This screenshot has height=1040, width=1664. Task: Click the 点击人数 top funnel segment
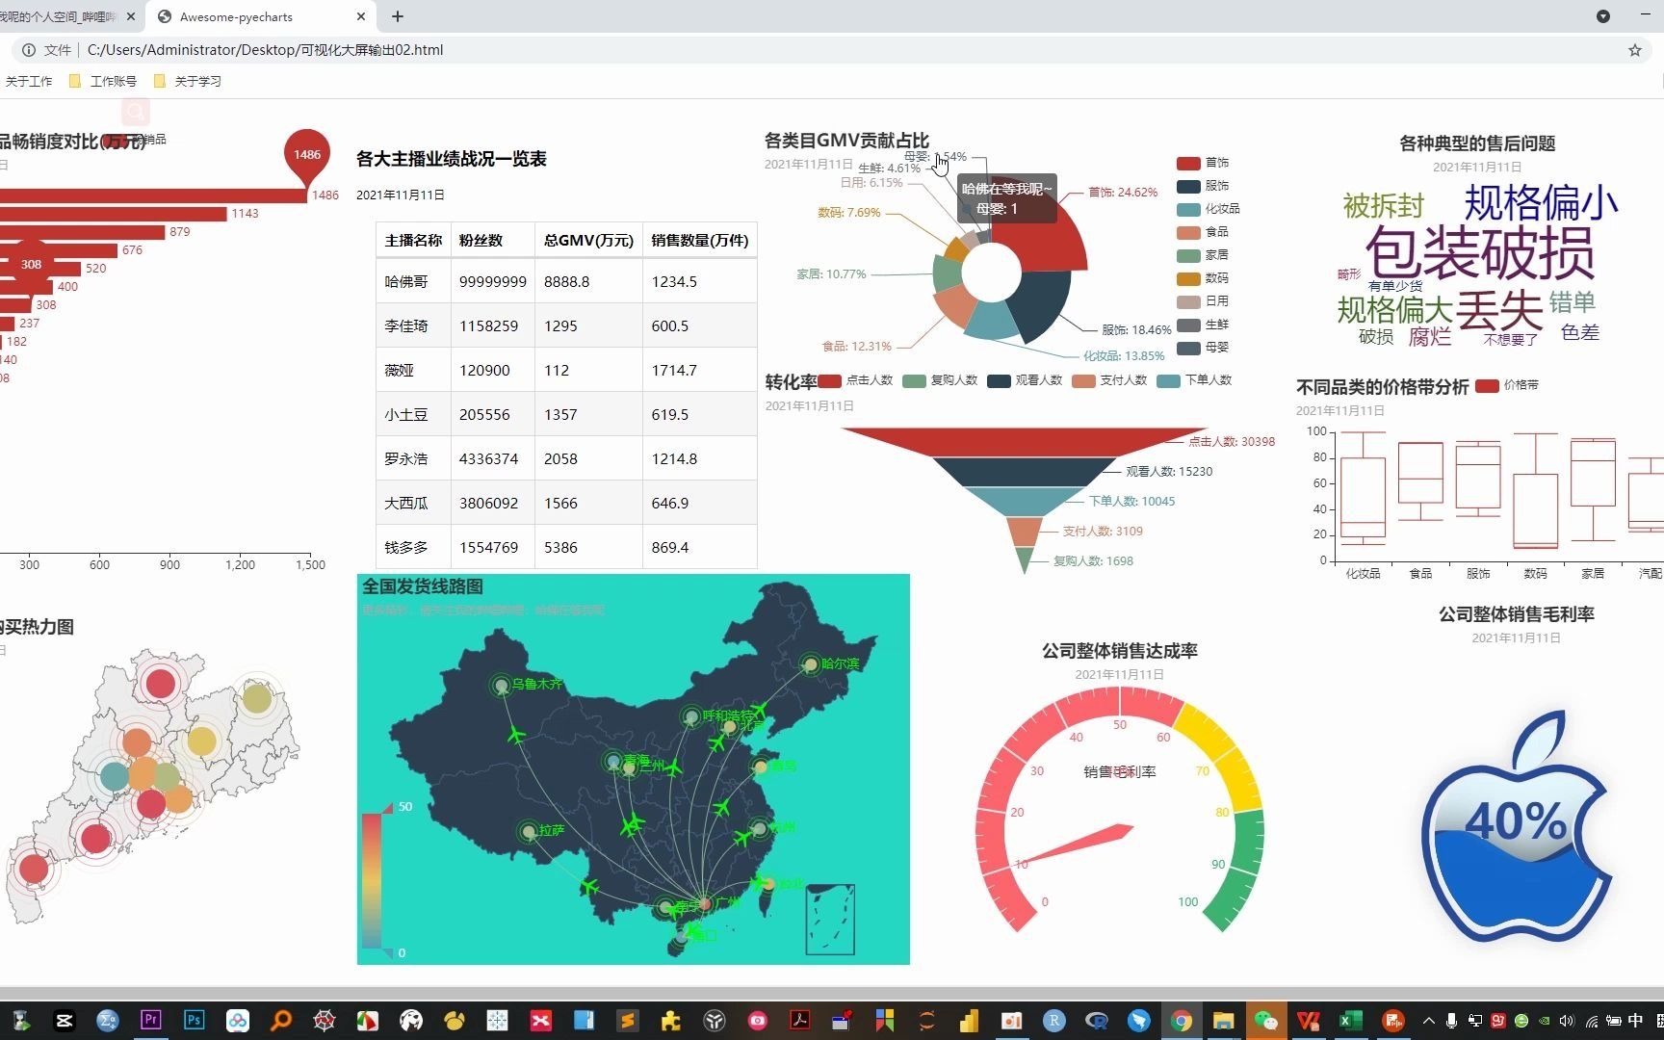pyautogui.click(x=1024, y=442)
